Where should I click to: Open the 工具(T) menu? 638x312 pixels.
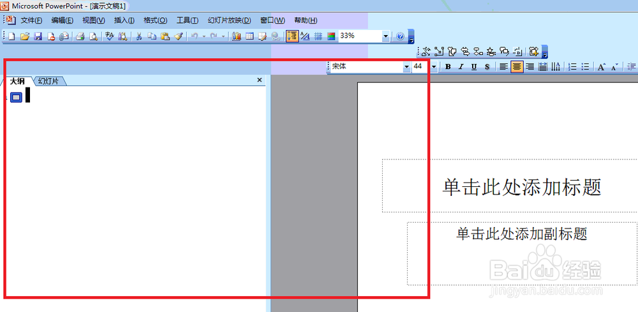pos(187,20)
